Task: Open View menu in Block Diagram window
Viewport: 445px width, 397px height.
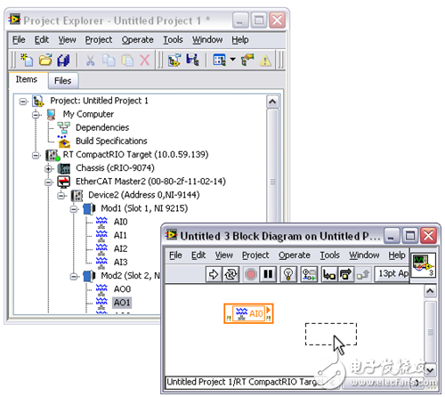Action: pos(224,255)
